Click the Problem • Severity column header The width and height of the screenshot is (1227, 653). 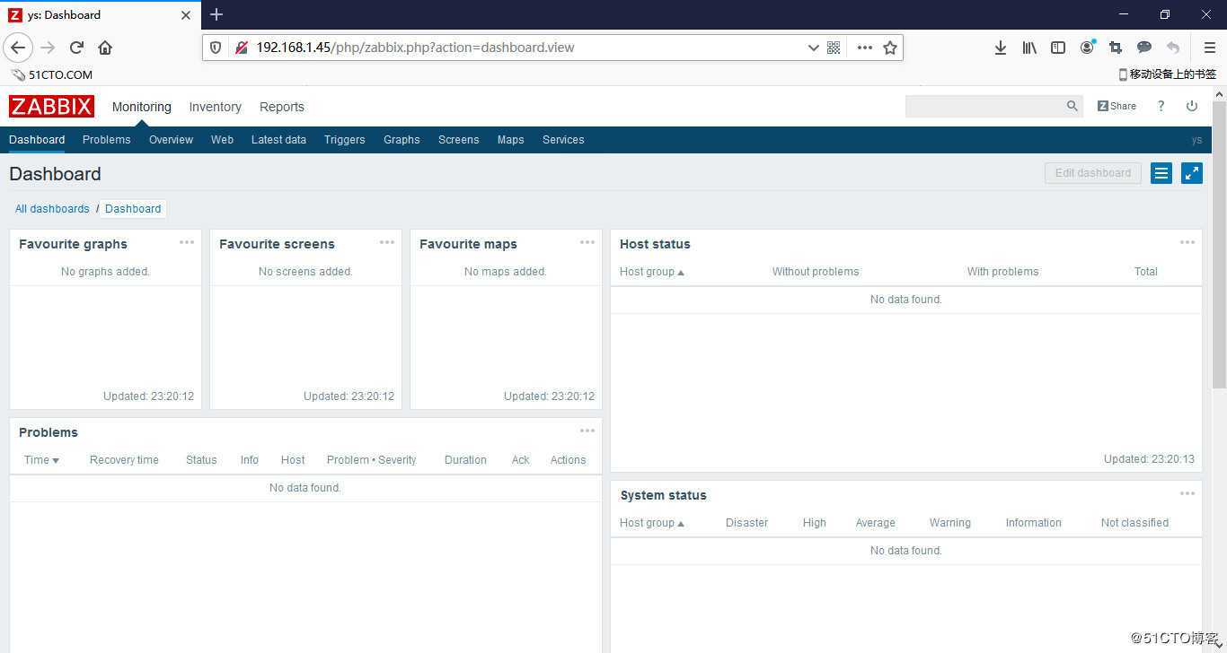tap(372, 460)
